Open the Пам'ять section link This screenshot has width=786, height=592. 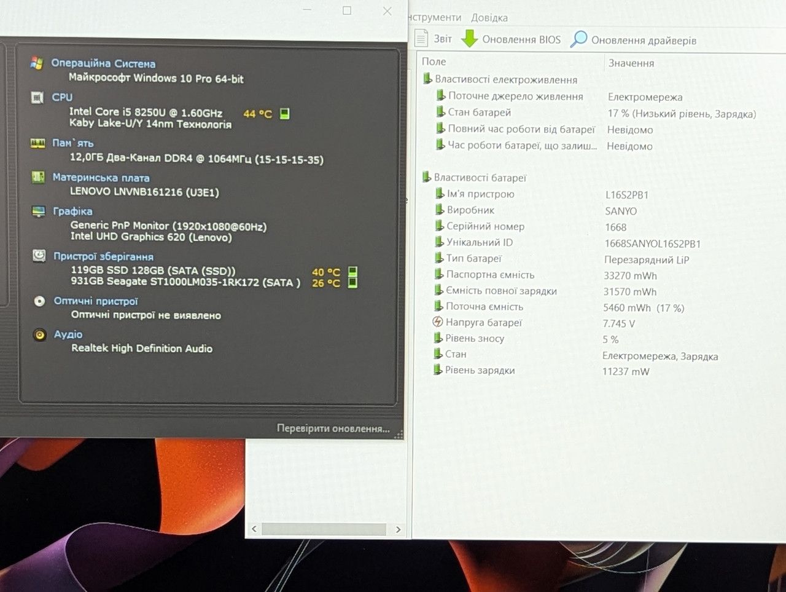click(x=73, y=143)
